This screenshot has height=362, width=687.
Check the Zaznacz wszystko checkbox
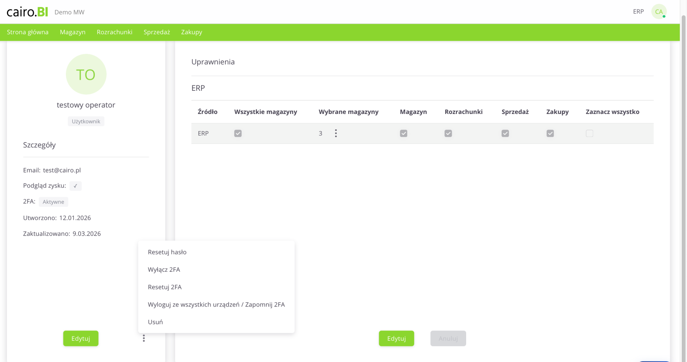pyautogui.click(x=589, y=133)
